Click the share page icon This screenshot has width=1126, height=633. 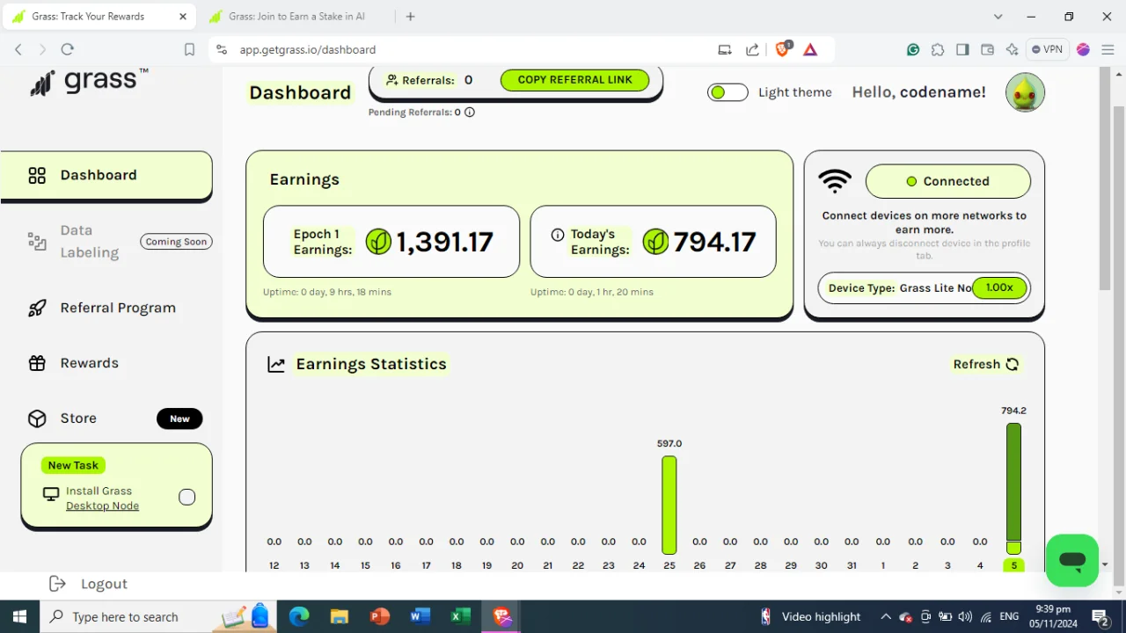coord(752,50)
